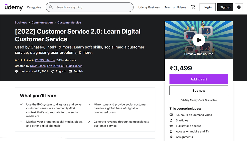
Task: Open the Categories menu
Action: click(x=34, y=7)
